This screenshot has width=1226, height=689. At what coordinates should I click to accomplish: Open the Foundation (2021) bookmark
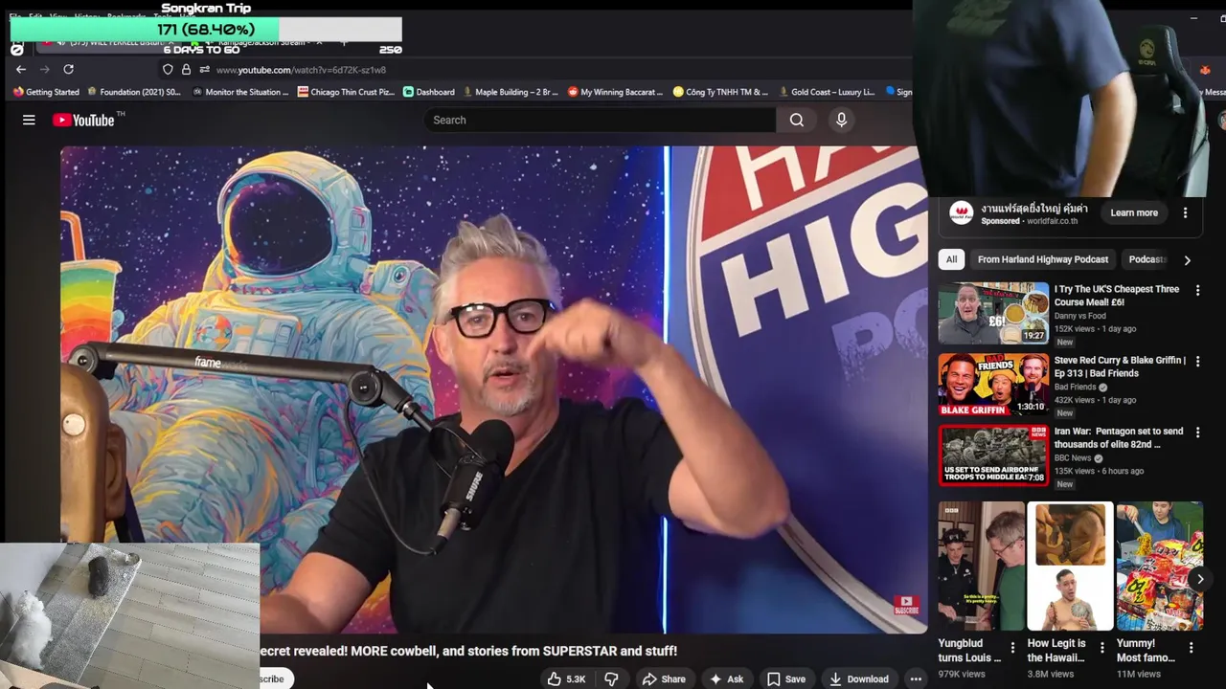134,92
